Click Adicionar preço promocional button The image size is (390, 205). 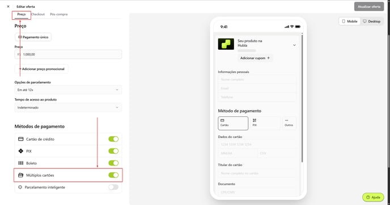pyautogui.click(x=41, y=69)
